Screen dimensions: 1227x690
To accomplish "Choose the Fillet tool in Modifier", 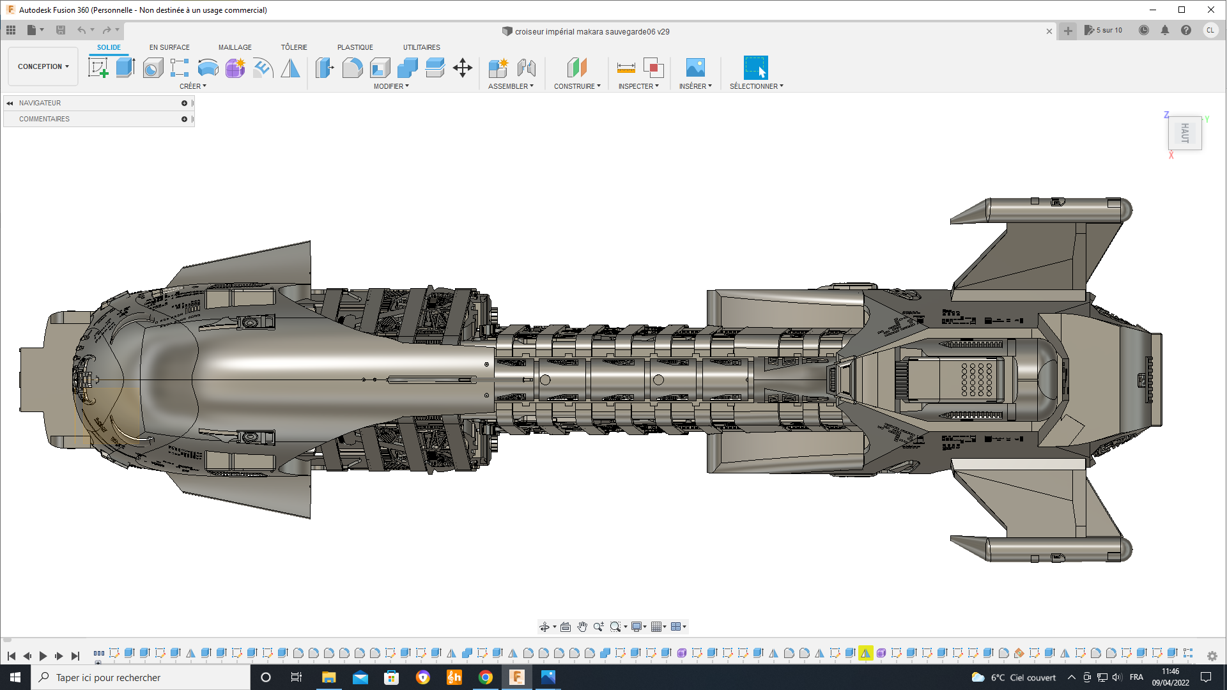I will [352, 68].
